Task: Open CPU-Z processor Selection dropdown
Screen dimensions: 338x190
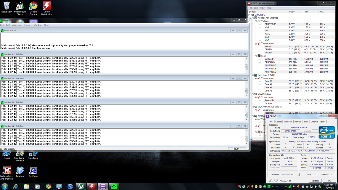Action: click(x=290, y=174)
